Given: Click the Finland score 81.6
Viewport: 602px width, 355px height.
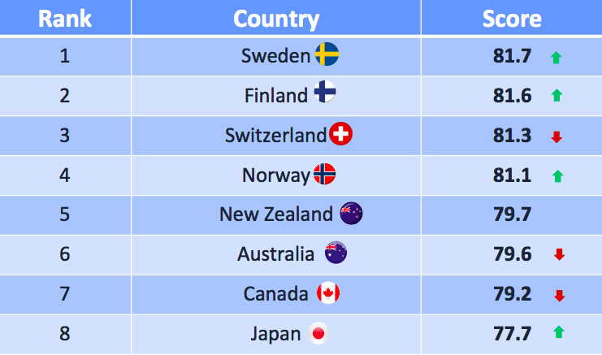Looking at the screenshot, I should (x=512, y=96).
